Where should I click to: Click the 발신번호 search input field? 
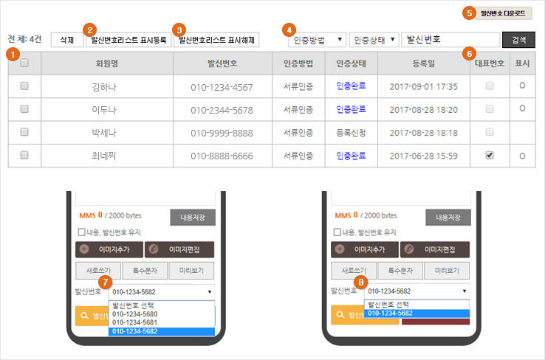pos(450,39)
